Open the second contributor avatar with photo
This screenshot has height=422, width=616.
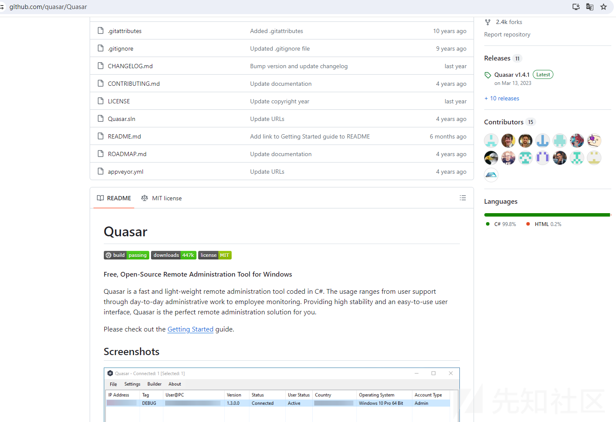click(x=508, y=140)
